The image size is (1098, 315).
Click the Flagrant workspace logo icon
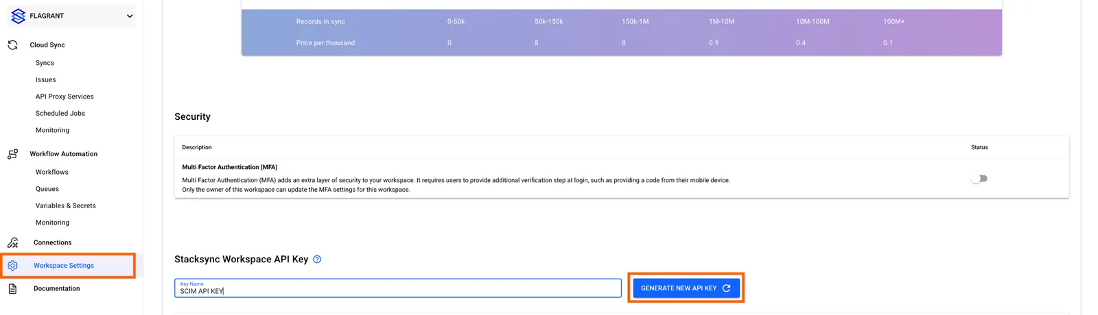pos(18,16)
